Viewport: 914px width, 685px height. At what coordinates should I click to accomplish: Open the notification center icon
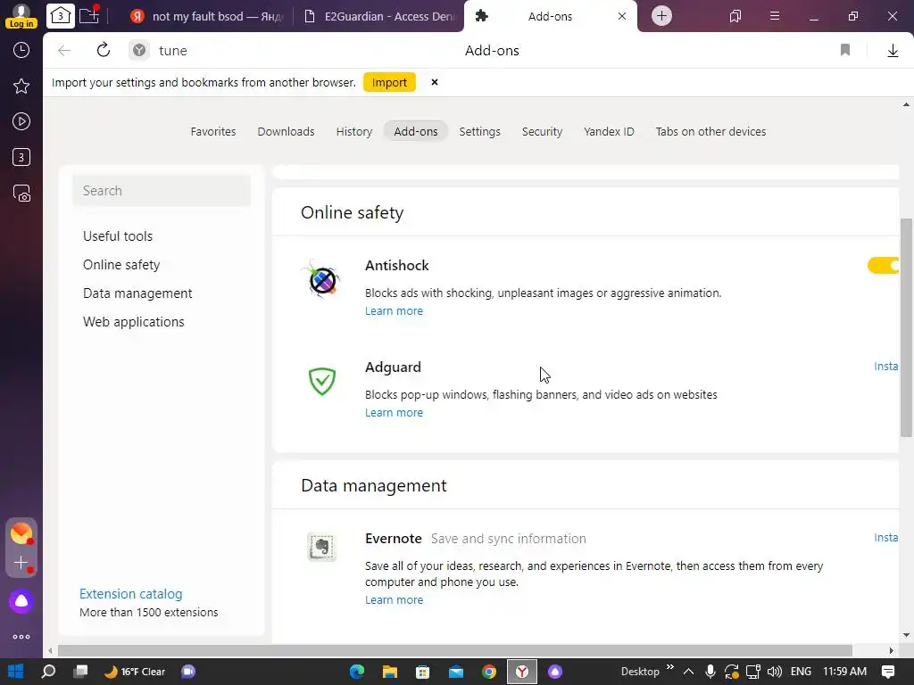point(888,672)
